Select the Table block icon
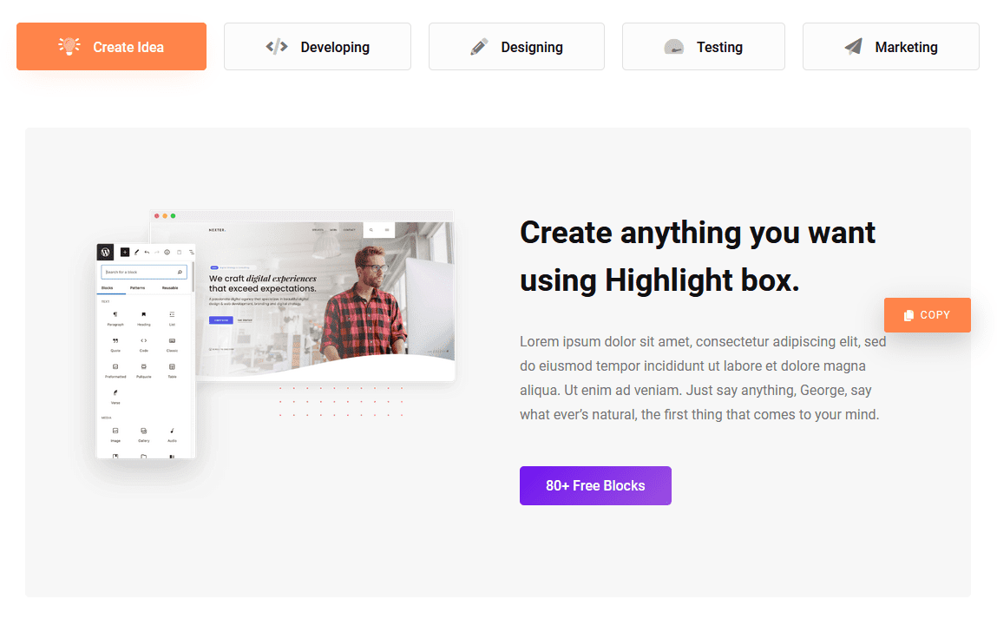The image size is (997, 619). (x=172, y=368)
